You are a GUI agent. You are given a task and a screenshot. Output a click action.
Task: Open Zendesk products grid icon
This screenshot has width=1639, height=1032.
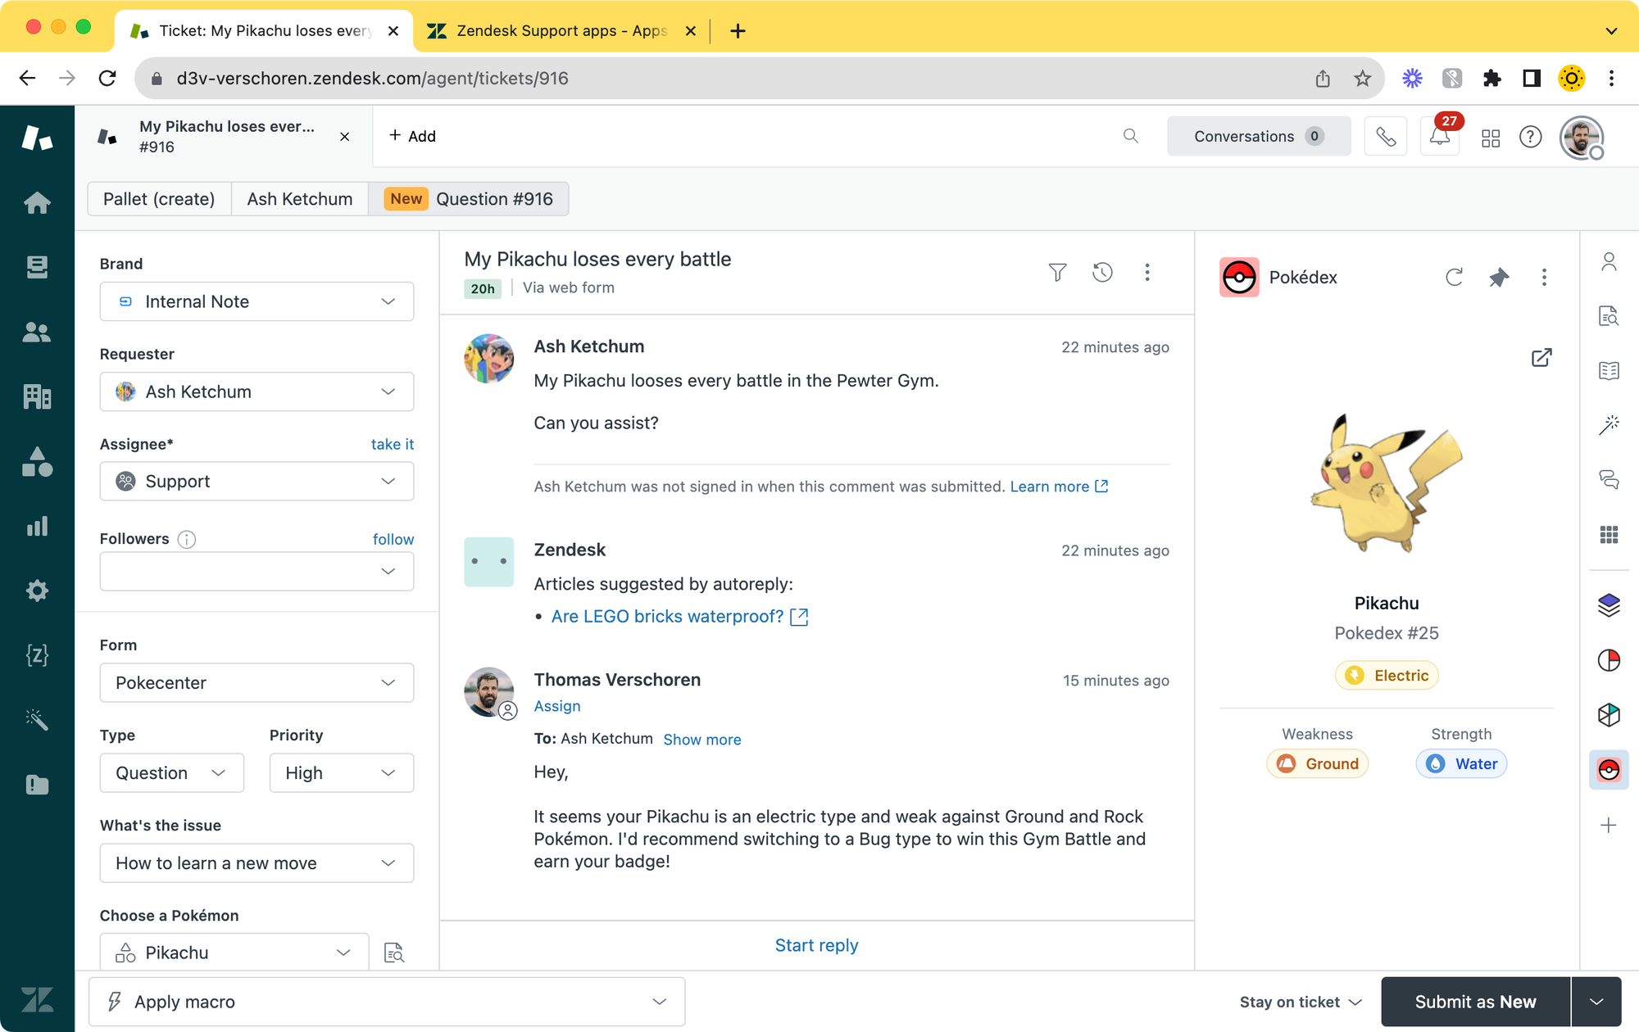coord(1491,137)
